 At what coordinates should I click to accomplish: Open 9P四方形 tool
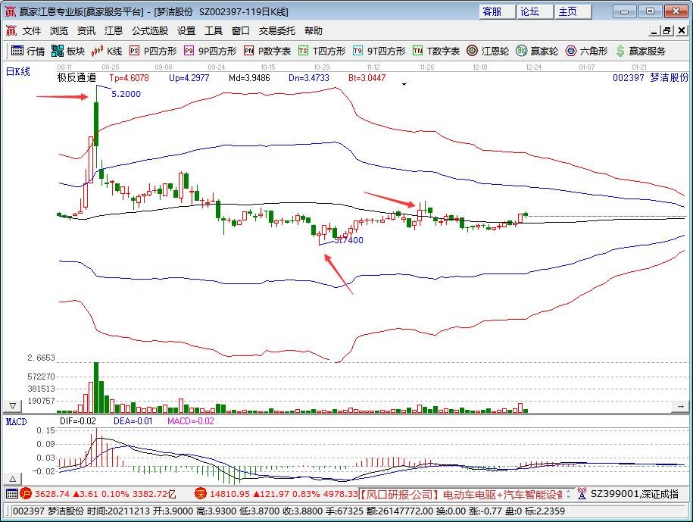[x=211, y=52]
